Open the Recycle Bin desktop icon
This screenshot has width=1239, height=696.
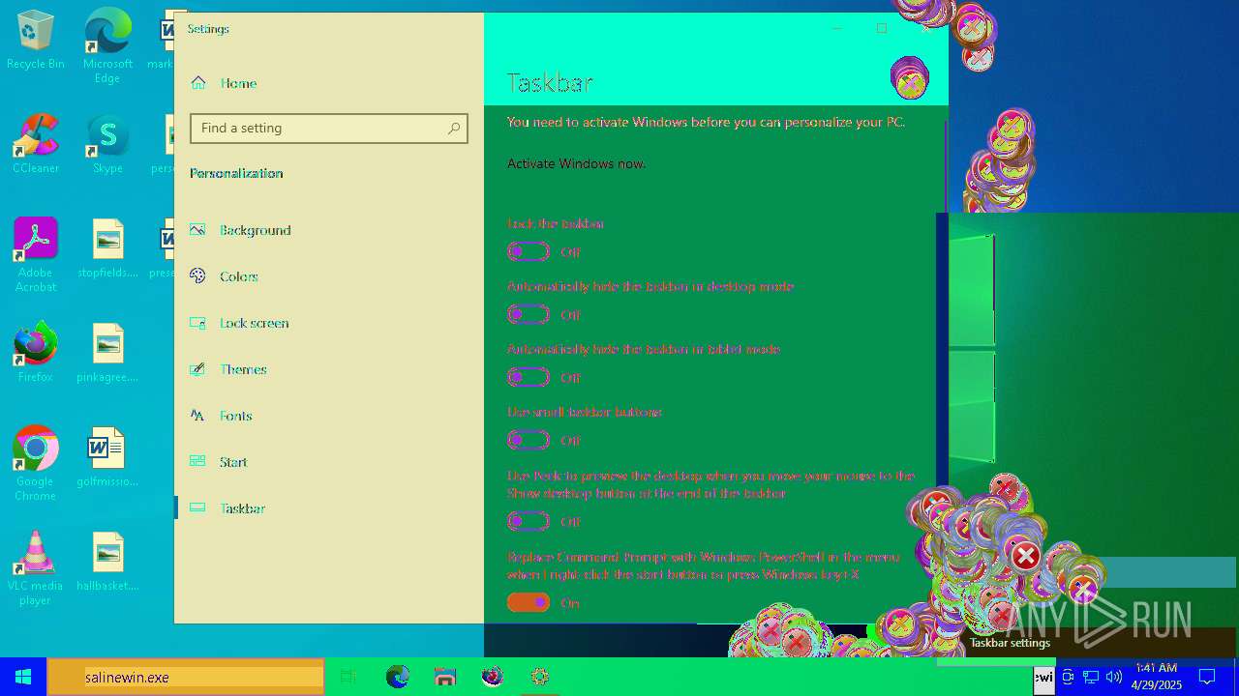click(35, 40)
